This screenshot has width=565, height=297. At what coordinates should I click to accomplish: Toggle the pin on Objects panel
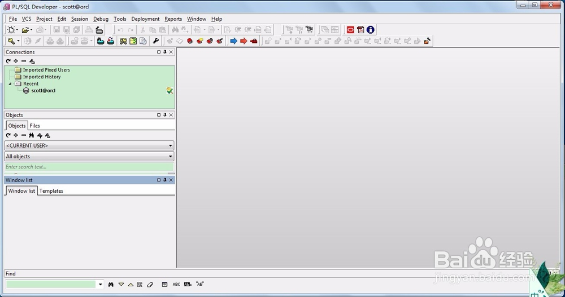coord(164,115)
